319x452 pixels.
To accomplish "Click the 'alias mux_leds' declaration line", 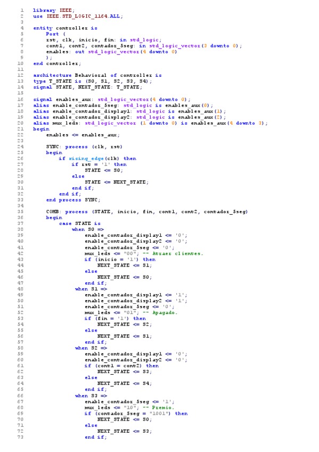I will (x=150, y=123).
